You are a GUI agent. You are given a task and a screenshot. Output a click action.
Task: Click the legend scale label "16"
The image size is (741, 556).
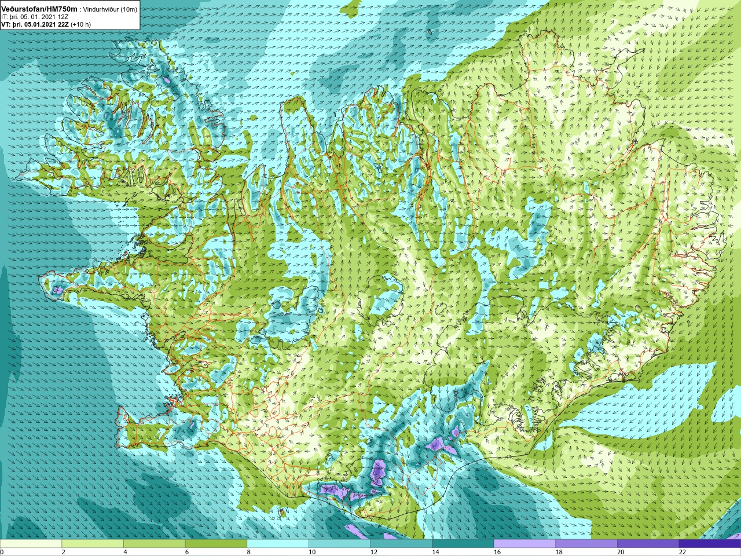point(497,552)
